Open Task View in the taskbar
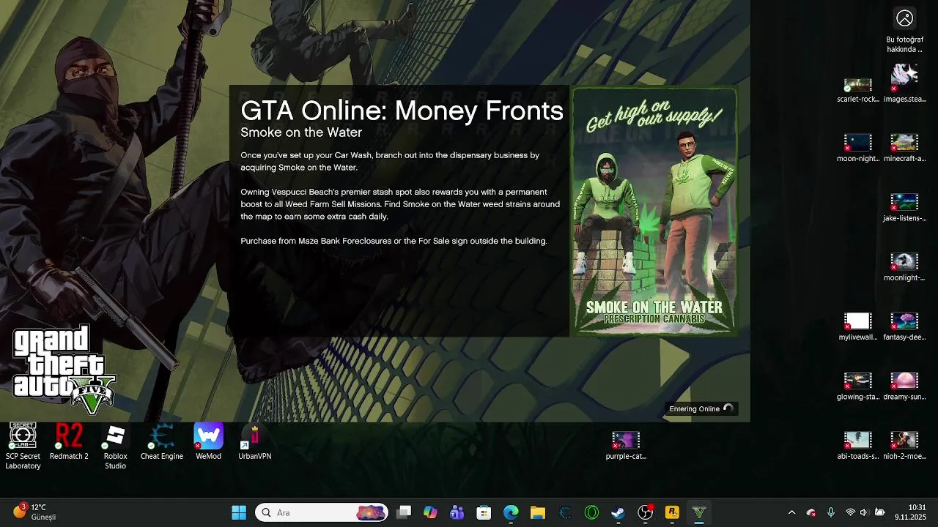This screenshot has width=938, height=527. pos(404,512)
